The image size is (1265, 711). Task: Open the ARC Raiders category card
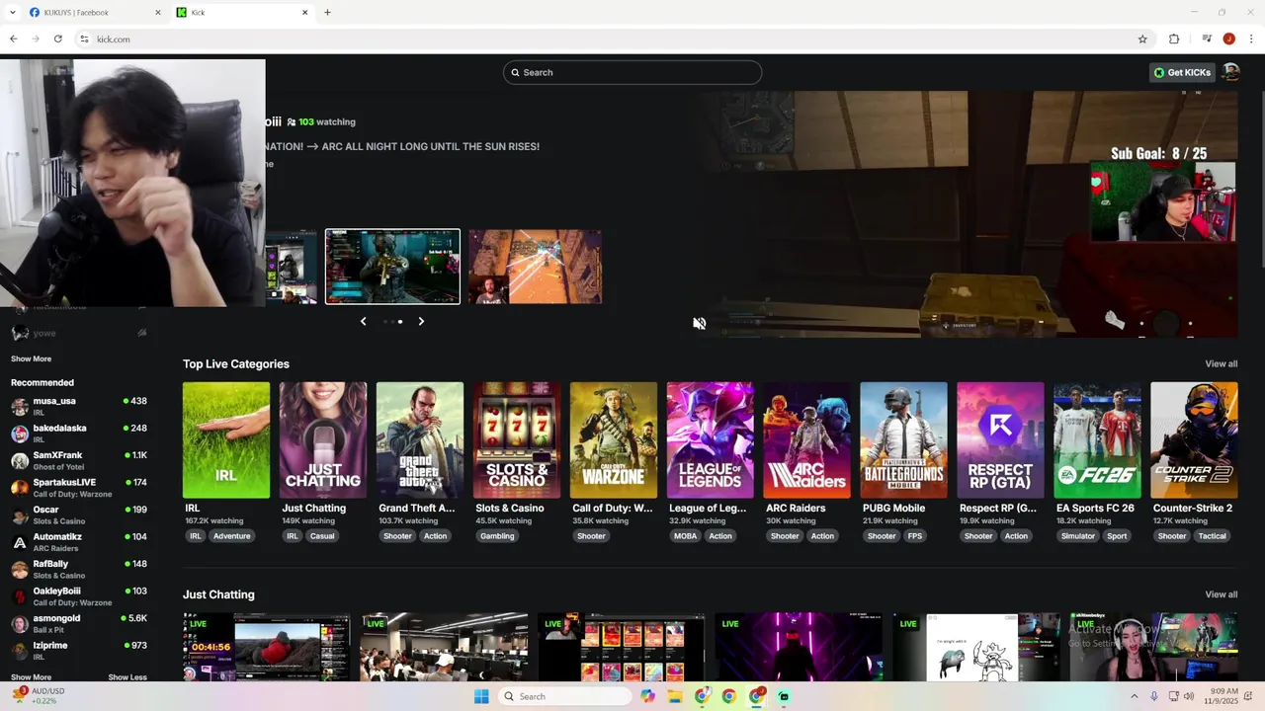click(807, 440)
